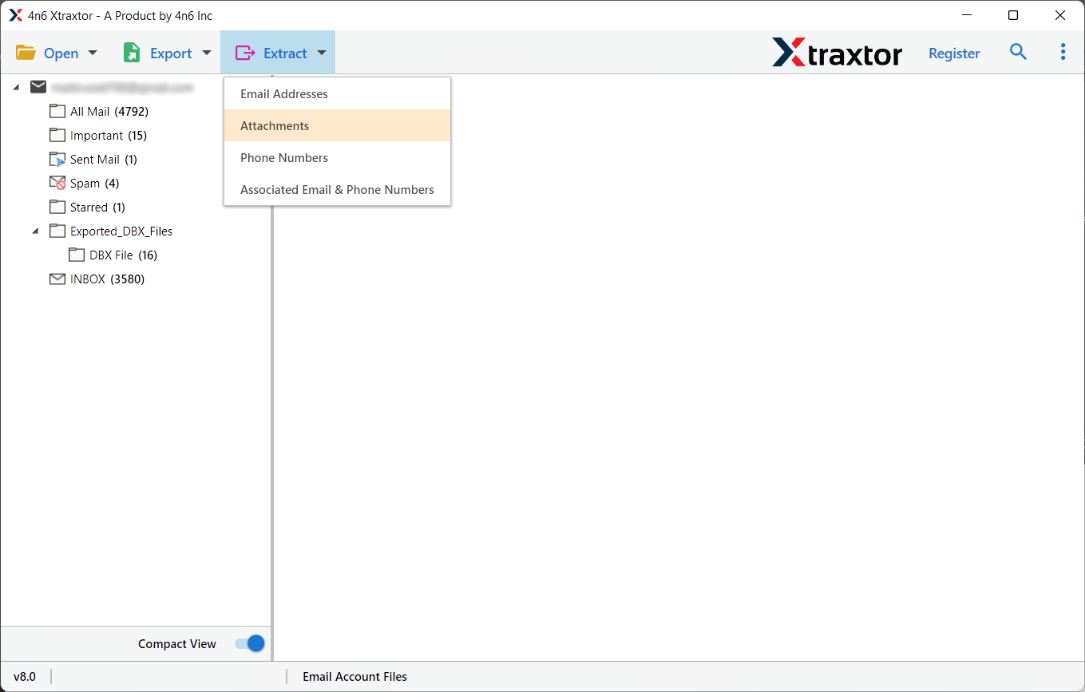Screen dimensions: 1085x692
Task: Click the Register link
Action: click(954, 53)
